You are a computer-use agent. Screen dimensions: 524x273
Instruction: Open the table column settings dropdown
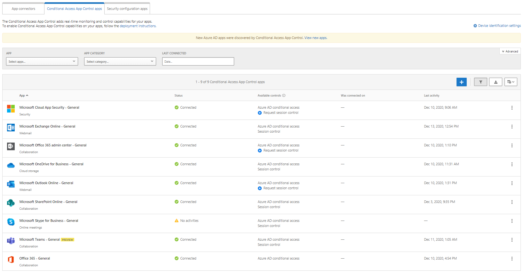[x=511, y=82]
